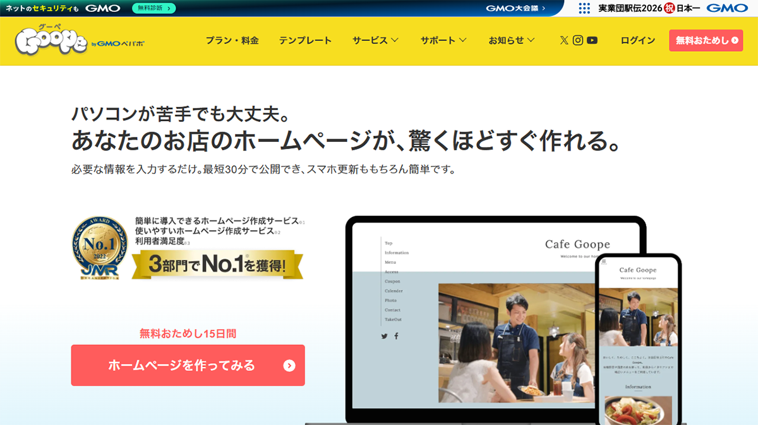
Task: Click the GMO grid dots icon
Action: click(x=584, y=8)
